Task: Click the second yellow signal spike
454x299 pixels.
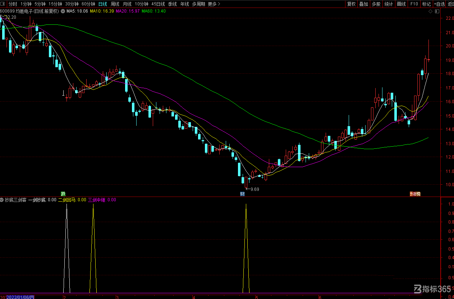Action: coord(93,248)
